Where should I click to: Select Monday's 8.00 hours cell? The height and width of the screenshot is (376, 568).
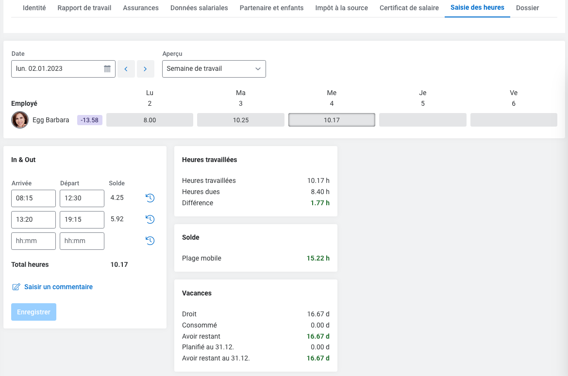click(x=150, y=120)
